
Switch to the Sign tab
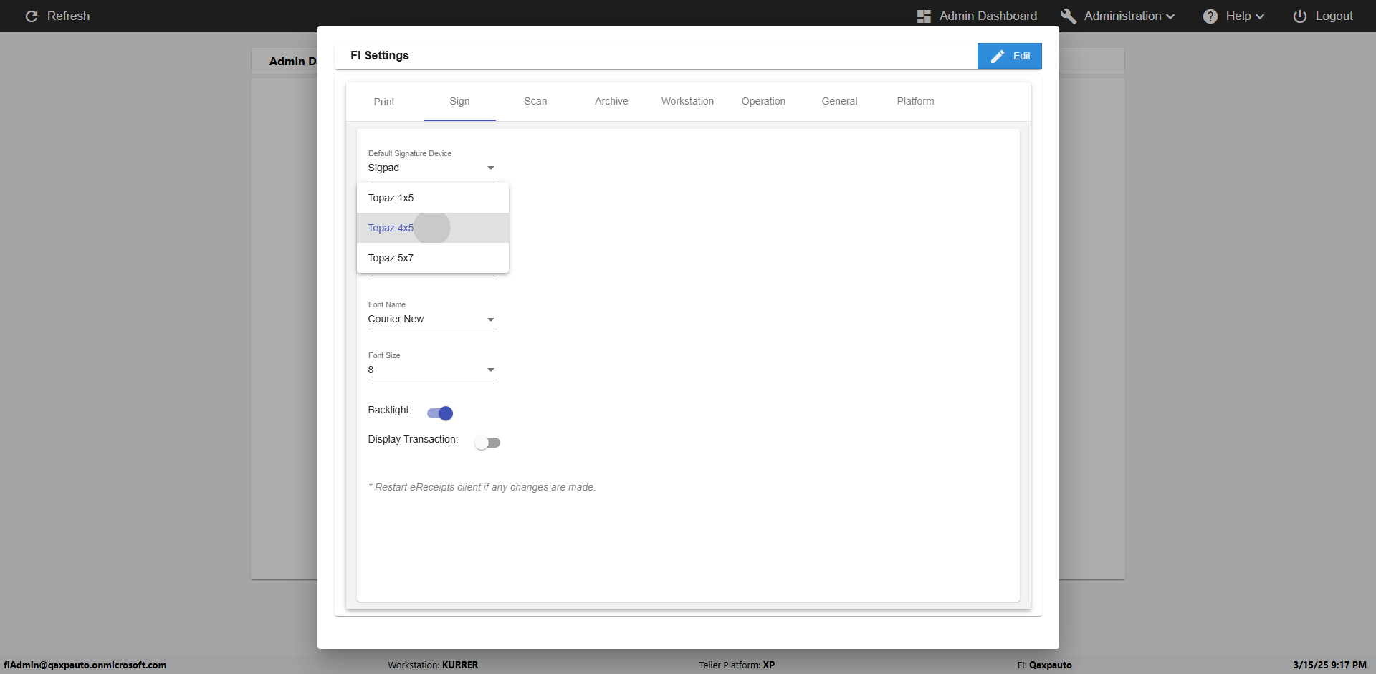tap(460, 101)
